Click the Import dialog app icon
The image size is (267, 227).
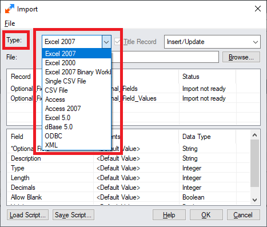coord(10,9)
